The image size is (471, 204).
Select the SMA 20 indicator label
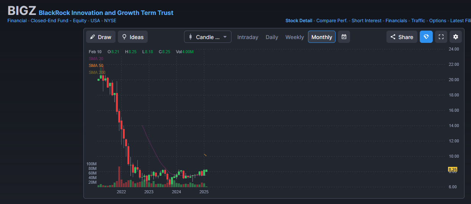tap(96, 59)
